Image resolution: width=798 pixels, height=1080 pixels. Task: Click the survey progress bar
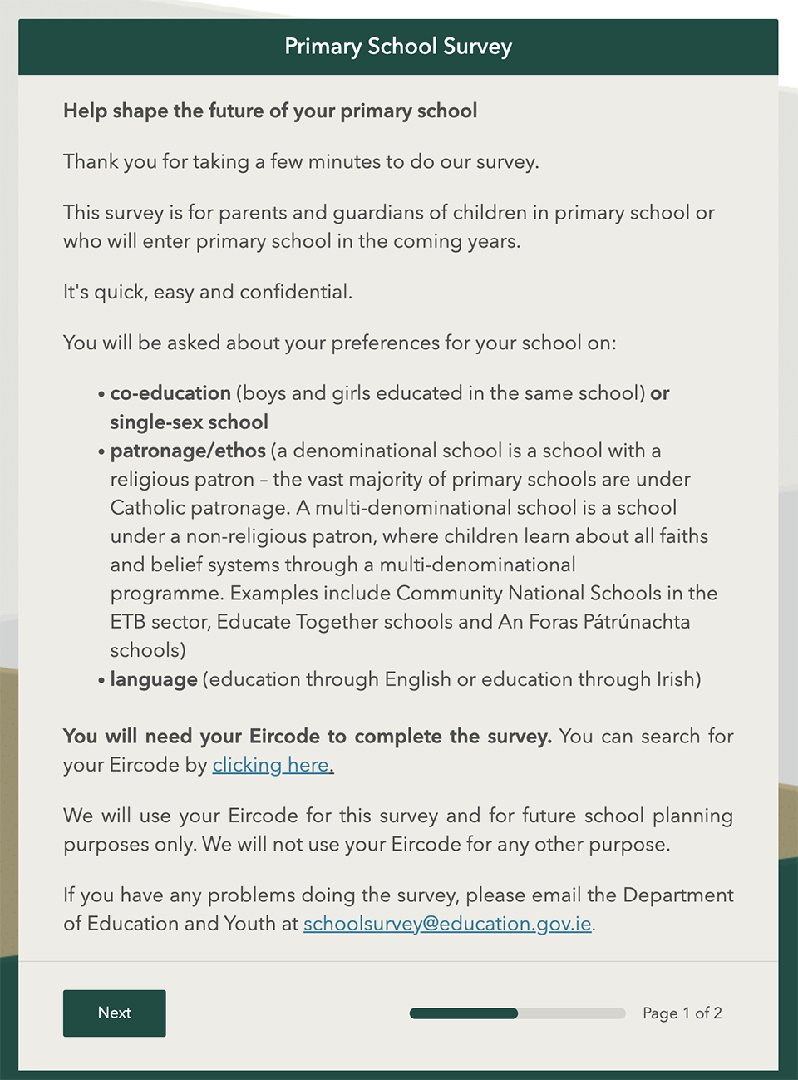pyautogui.click(x=517, y=1013)
